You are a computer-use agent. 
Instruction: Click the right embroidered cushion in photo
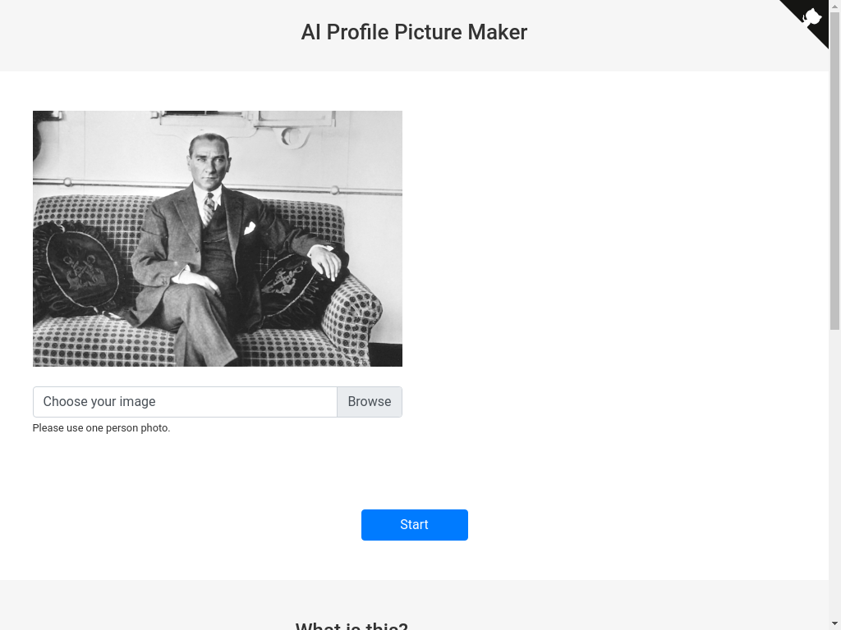[292, 283]
